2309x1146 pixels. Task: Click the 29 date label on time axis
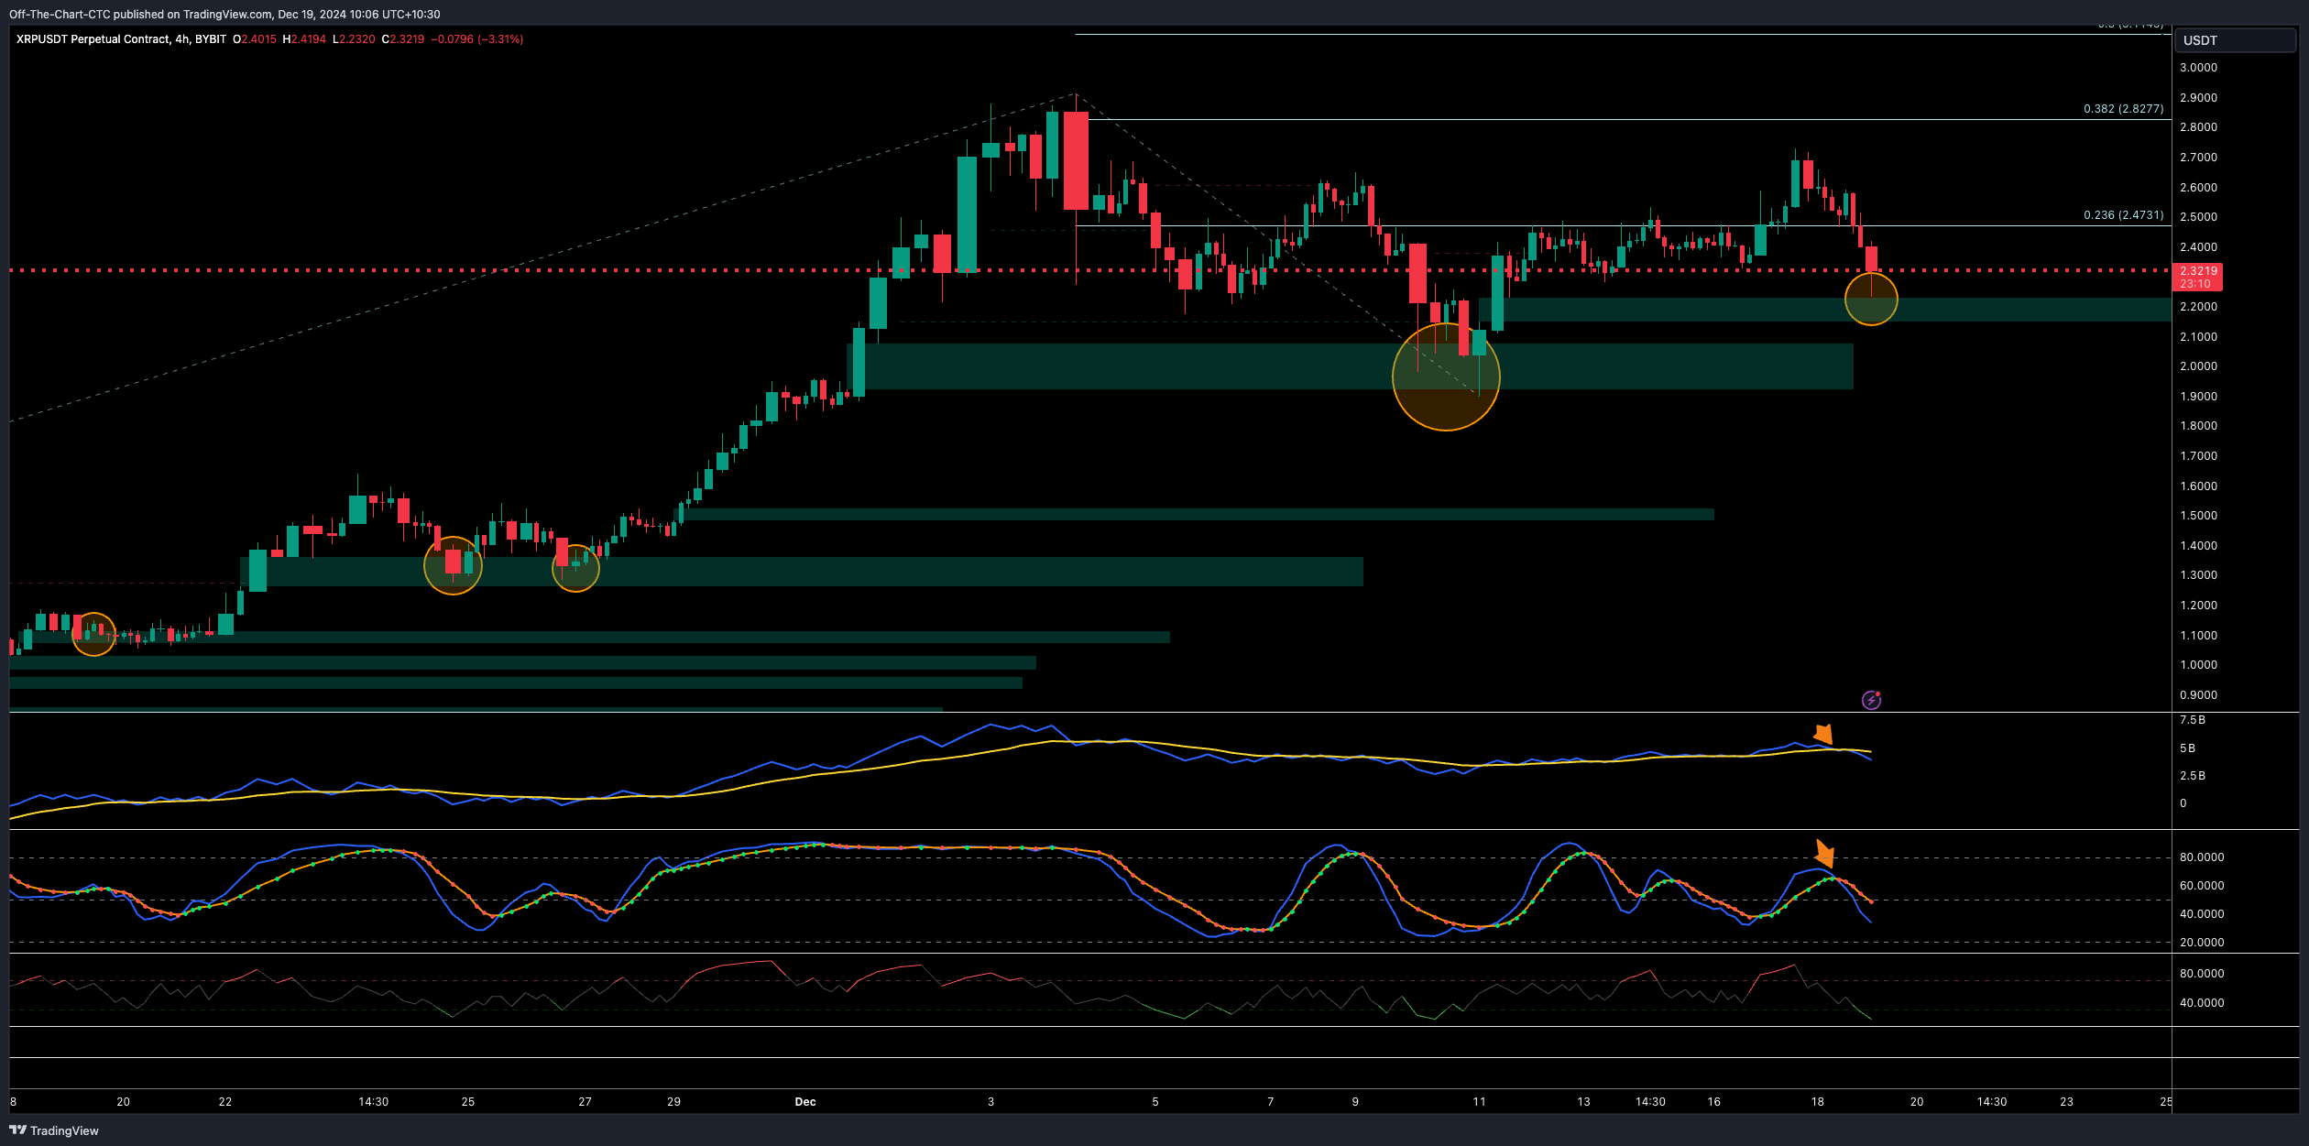coord(674,1102)
